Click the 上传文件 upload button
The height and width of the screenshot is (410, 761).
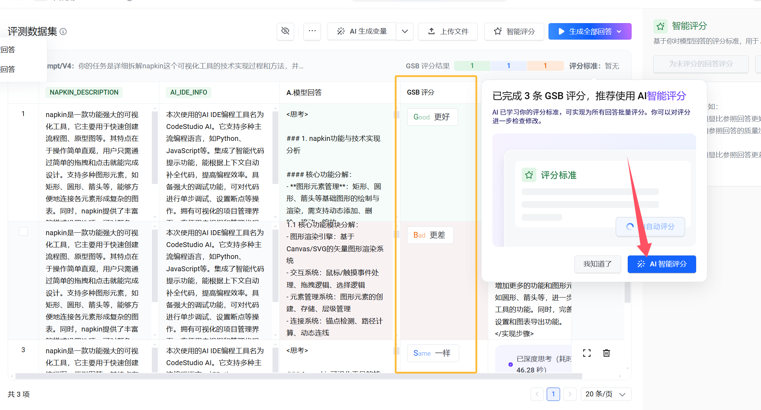click(448, 31)
